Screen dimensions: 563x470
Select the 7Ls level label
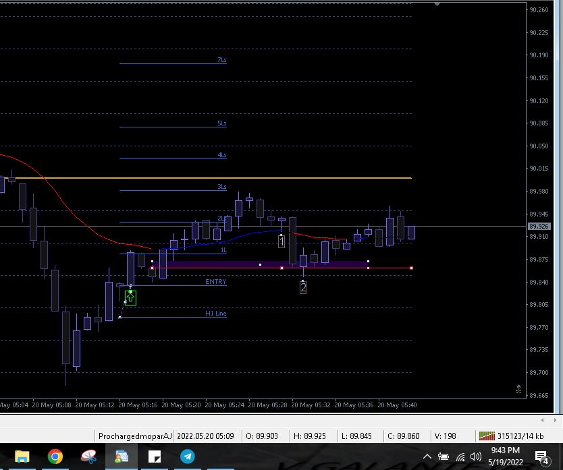click(222, 59)
